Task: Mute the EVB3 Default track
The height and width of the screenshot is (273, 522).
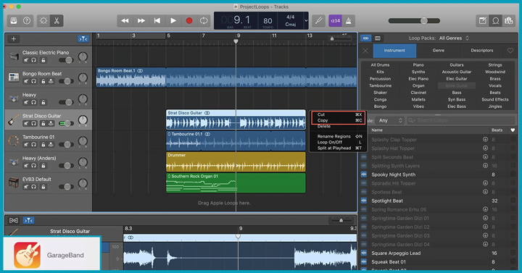Action: (x=26, y=187)
